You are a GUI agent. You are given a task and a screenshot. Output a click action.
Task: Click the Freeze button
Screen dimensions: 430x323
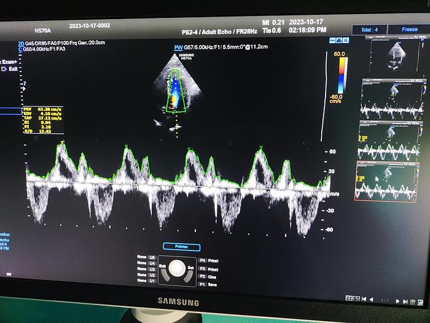pos(410,29)
